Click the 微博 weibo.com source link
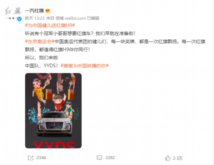Screen dimensions: 214x165 pos(71,18)
